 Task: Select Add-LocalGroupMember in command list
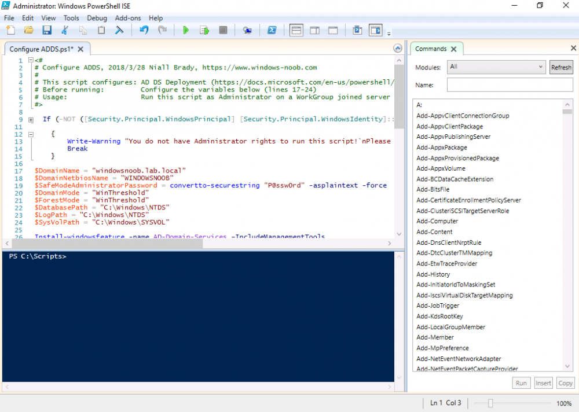(x=450, y=327)
